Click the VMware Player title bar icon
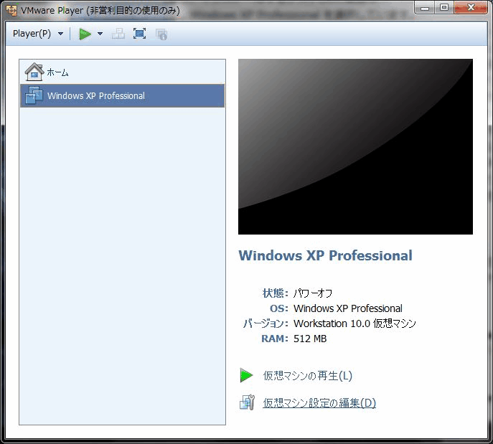 click(11, 10)
